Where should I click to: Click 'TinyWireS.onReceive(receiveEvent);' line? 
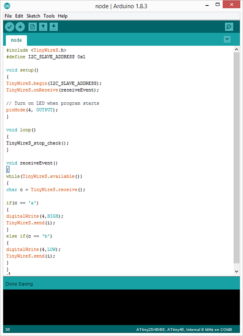pos(52,90)
